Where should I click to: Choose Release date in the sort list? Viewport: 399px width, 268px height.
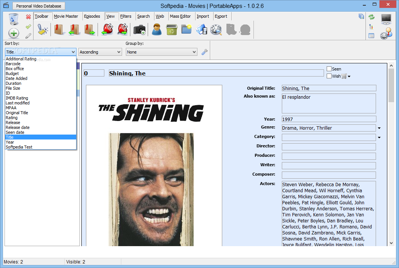click(x=40, y=127)
